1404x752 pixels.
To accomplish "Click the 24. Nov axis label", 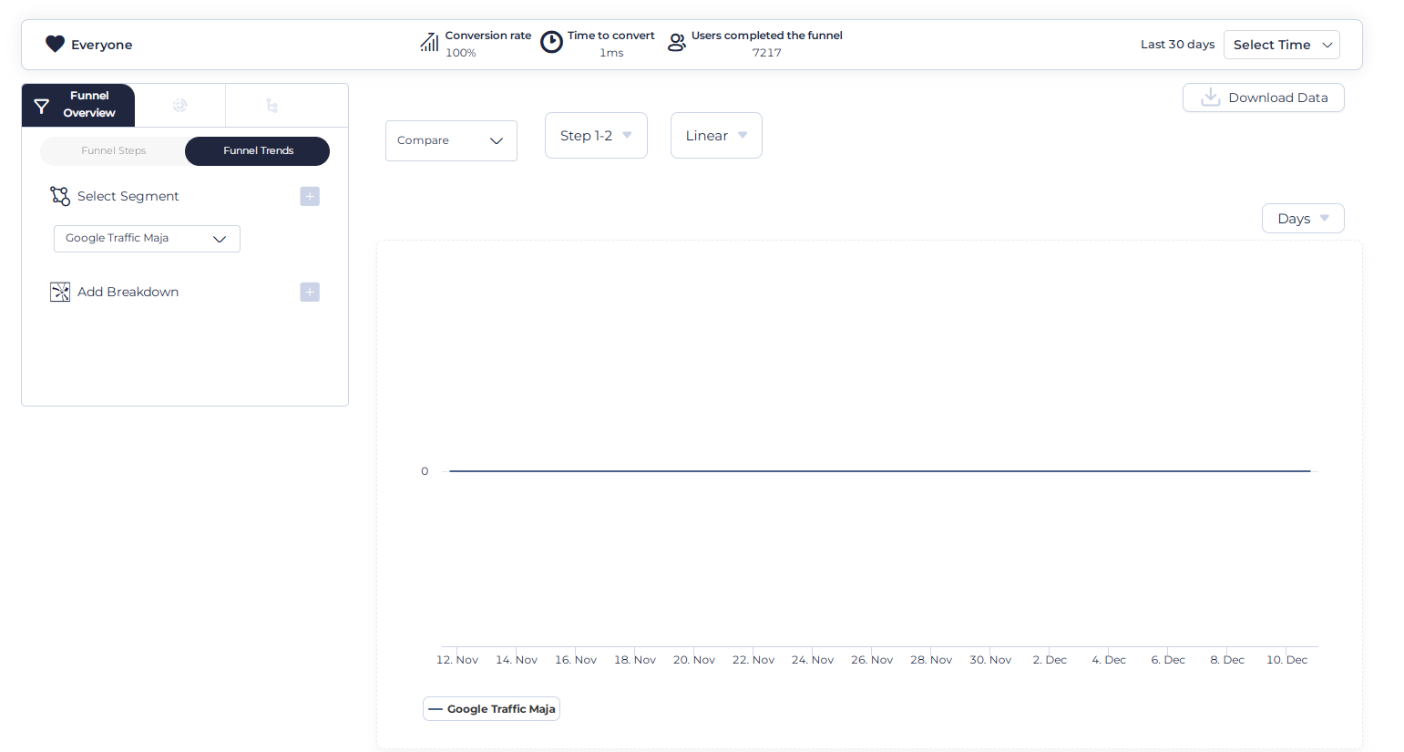I will pos(813,660).
